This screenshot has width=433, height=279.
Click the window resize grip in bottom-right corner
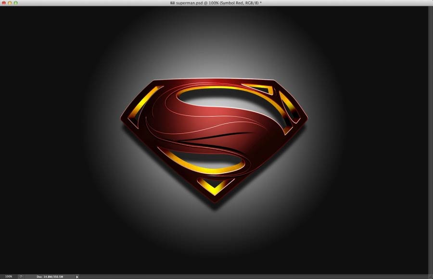tap(431, 277)
